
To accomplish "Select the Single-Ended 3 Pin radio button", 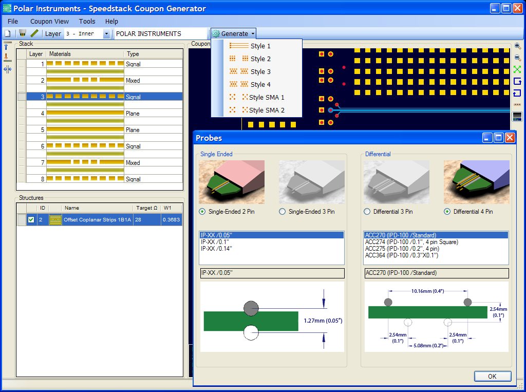I will (282, 212).
